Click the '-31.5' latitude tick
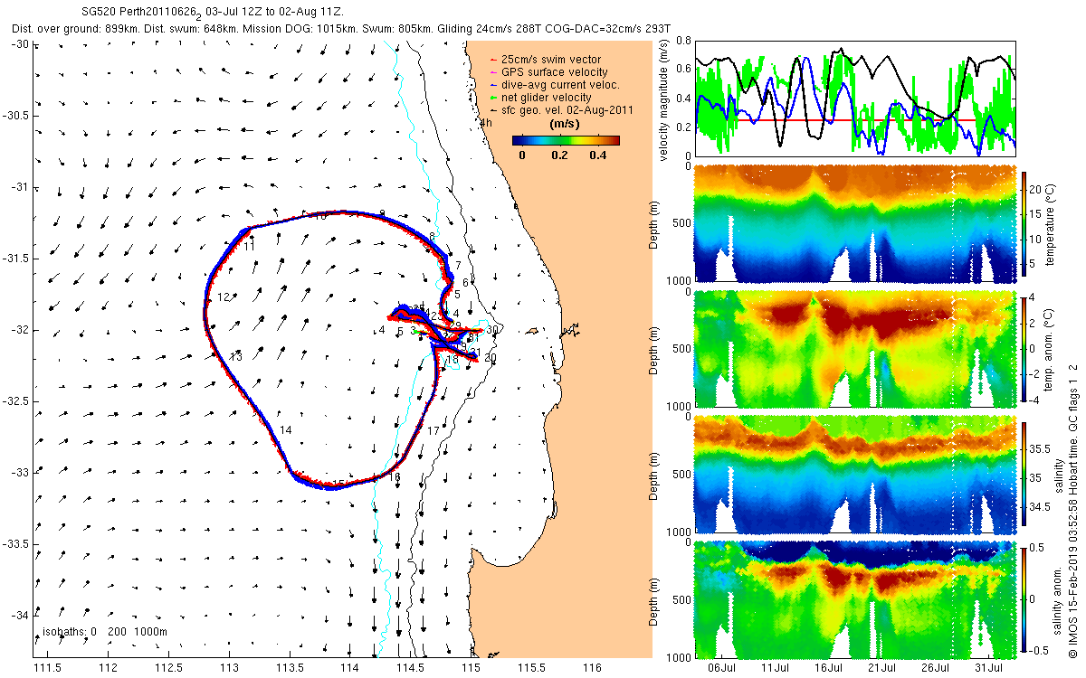 click(x=14, y=259)
